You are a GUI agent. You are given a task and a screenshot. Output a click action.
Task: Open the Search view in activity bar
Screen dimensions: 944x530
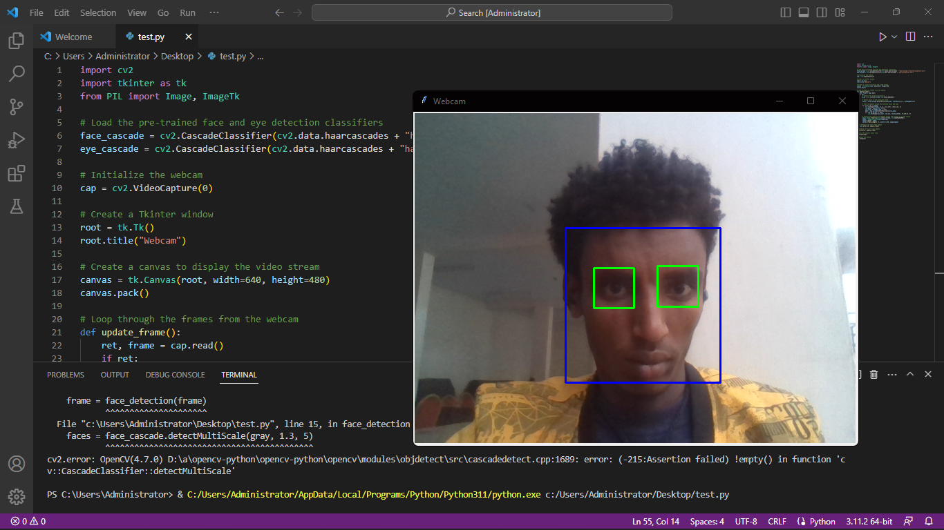coord(17,74)
